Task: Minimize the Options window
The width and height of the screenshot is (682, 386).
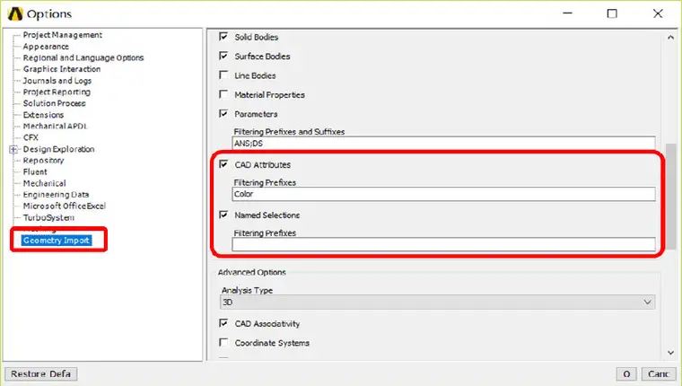Action: (567, 13)
